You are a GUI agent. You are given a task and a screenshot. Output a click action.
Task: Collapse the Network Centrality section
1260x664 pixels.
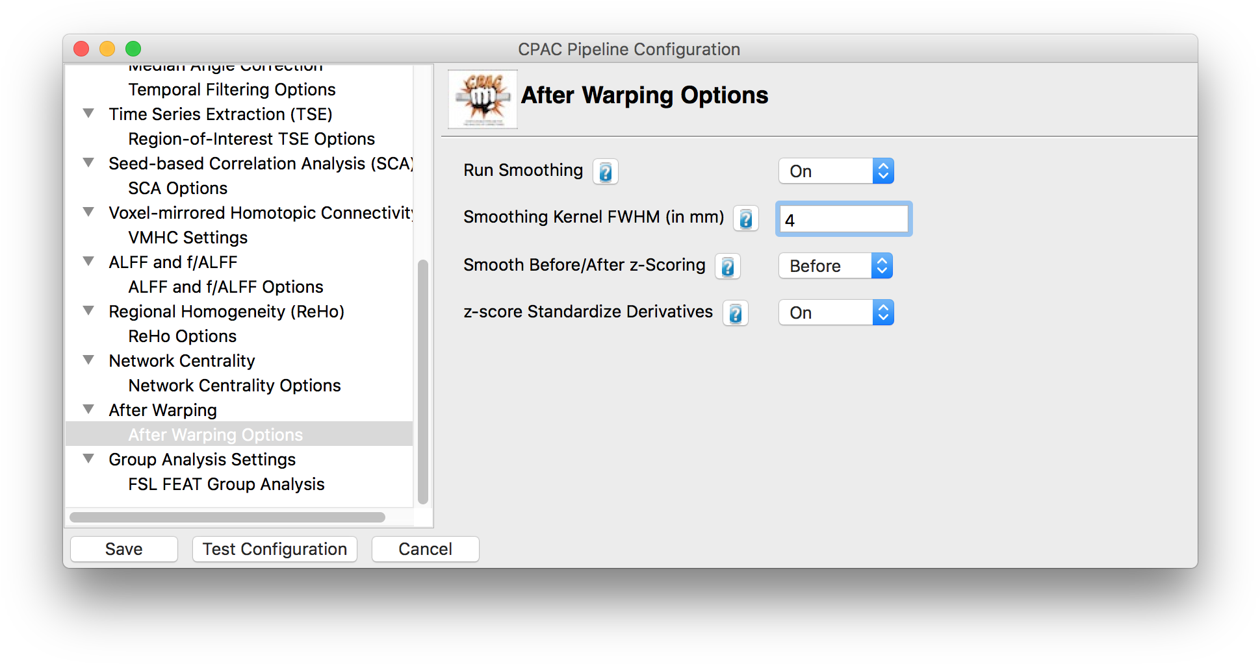[89, 360]
